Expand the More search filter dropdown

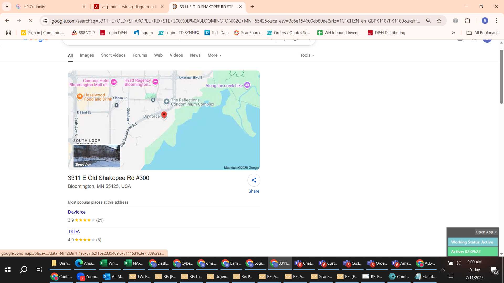(214, 55)
